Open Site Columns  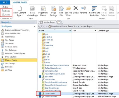tap(11, 50)
